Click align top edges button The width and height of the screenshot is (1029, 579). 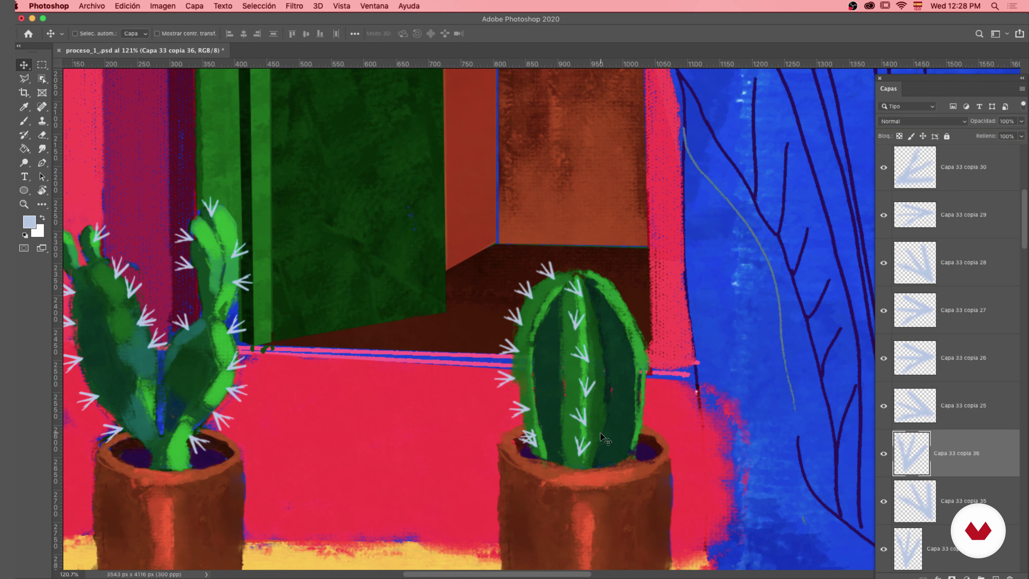tap(292, 34)
